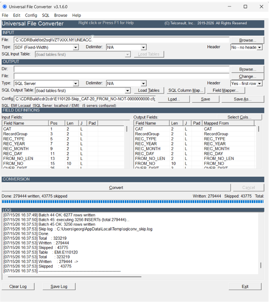Click the Universal File Converter title bar icon
Viewport: 269px width, 302px height.
point(5,7)
